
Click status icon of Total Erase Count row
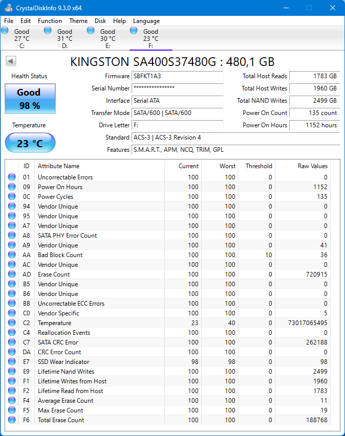(12, 420)
